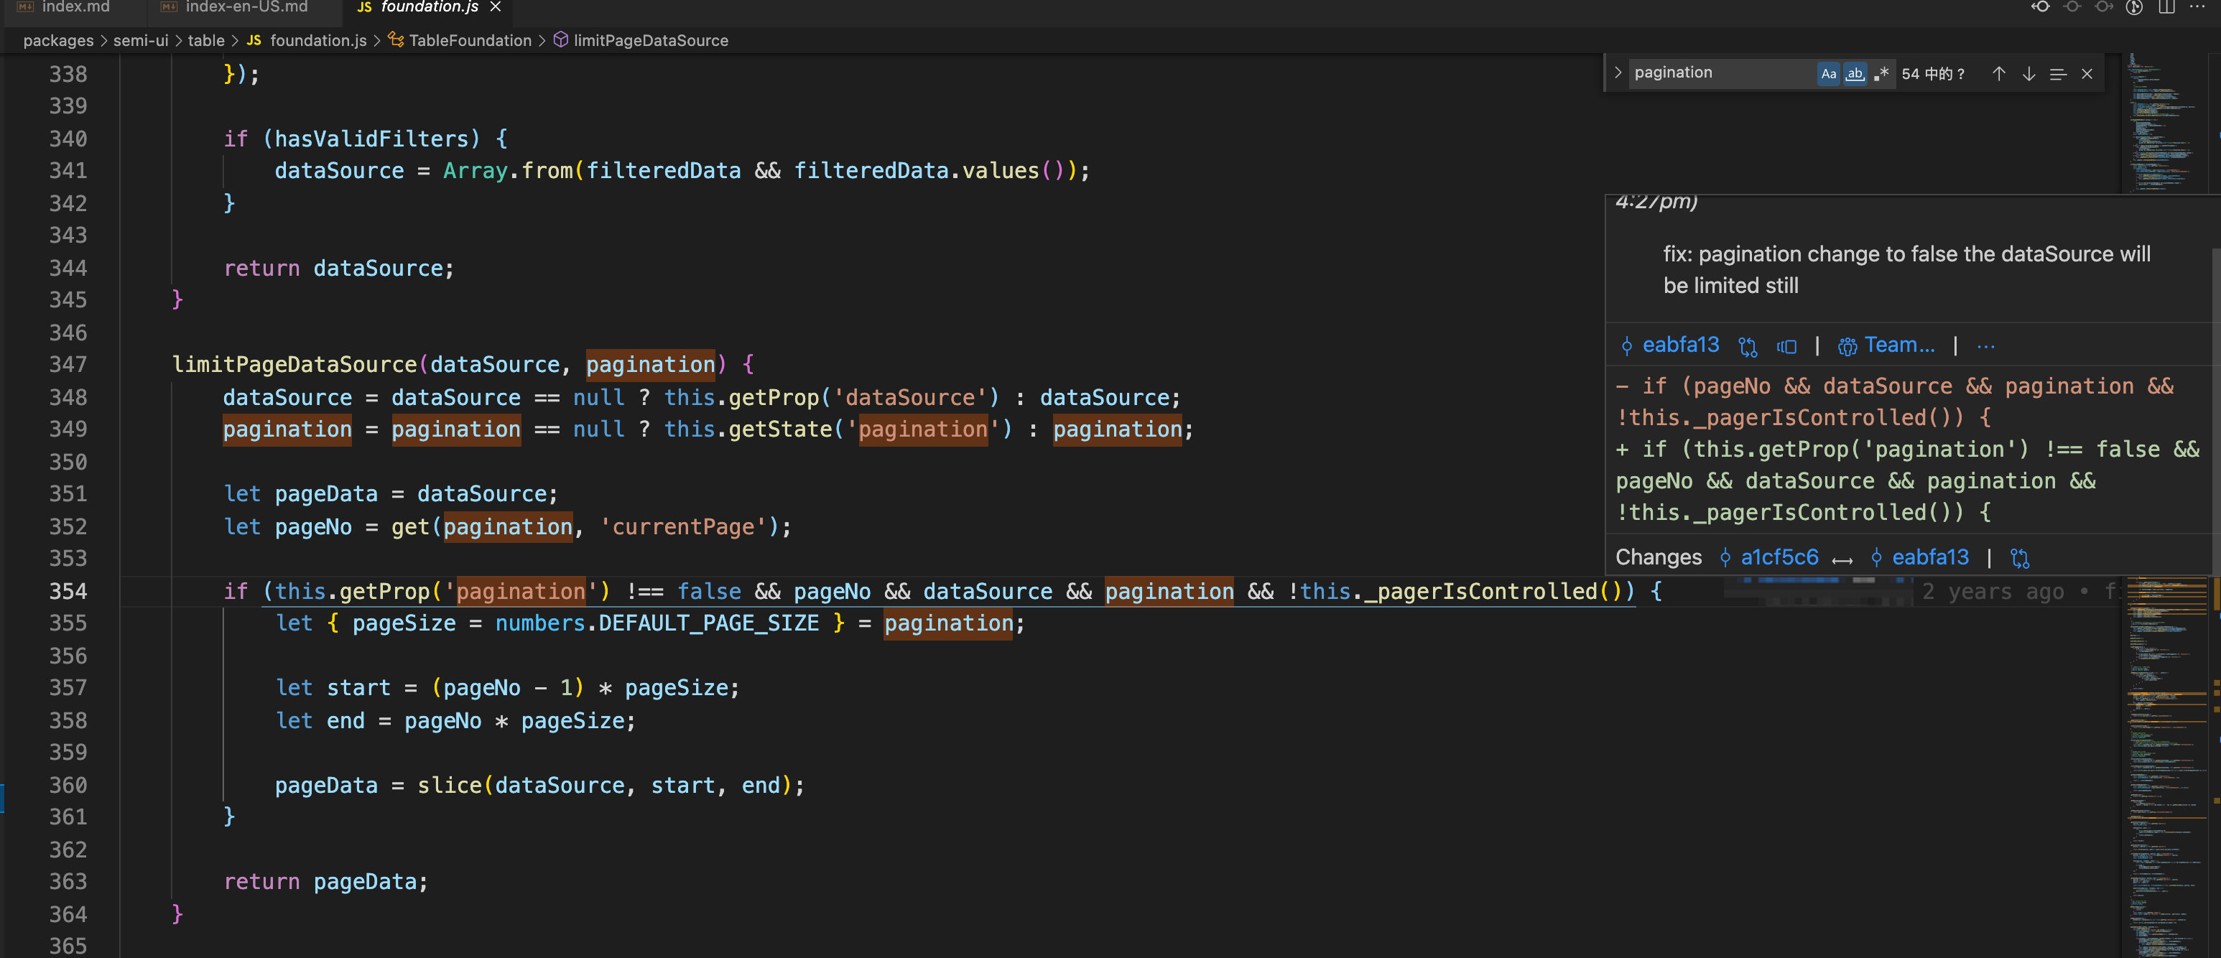Click the Team avatars icon in the commit hover
Viewport: 2221px width, 958px height.
[x=1848, y=345]
